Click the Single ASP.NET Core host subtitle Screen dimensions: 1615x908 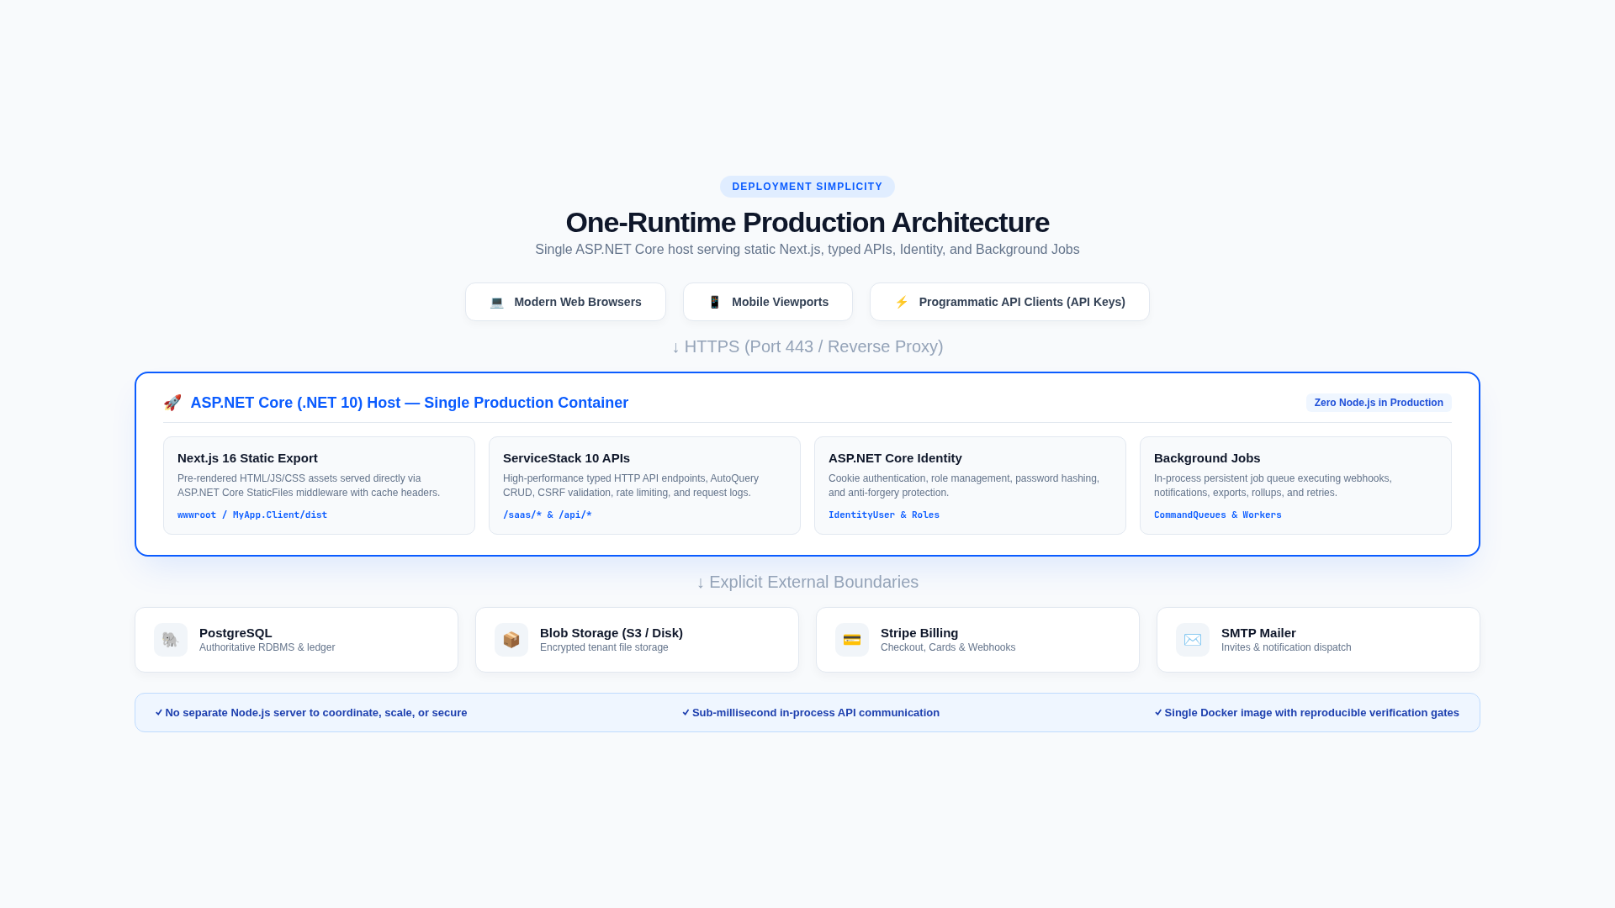click(x=807, y=250)
